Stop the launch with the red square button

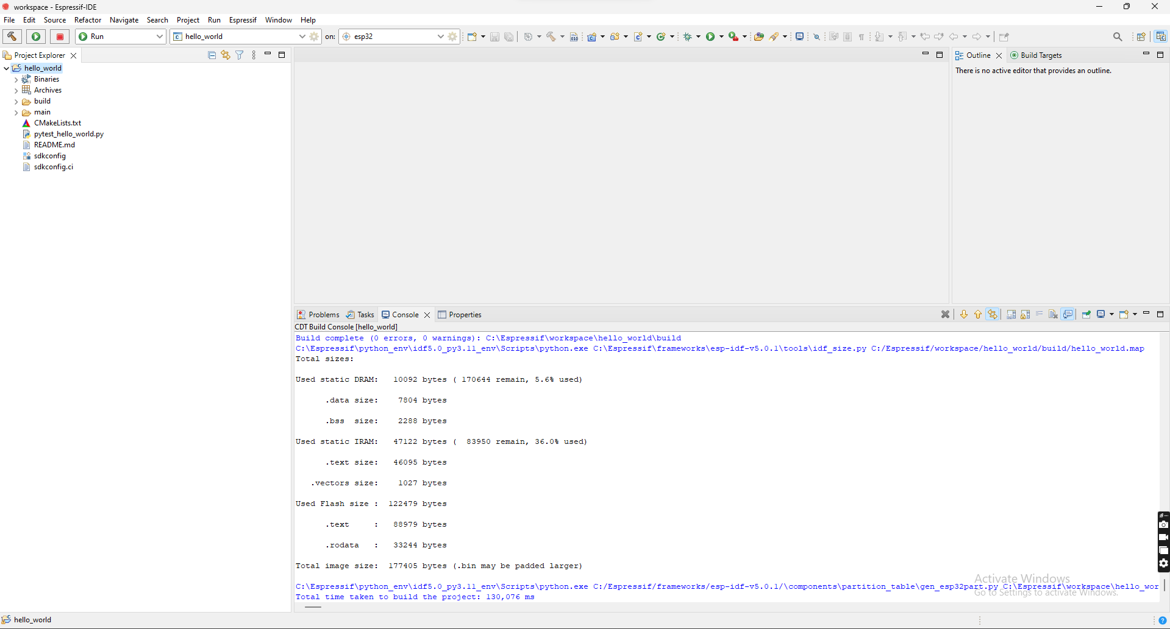60,37
